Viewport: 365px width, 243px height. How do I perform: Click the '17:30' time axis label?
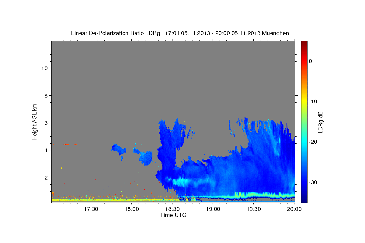coord(91,209)
